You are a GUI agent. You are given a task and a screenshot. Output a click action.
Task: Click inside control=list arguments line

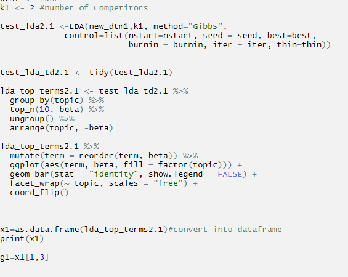[190, 36]
